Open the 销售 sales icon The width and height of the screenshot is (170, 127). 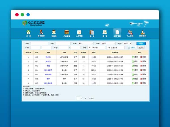(x=105, y=33)
